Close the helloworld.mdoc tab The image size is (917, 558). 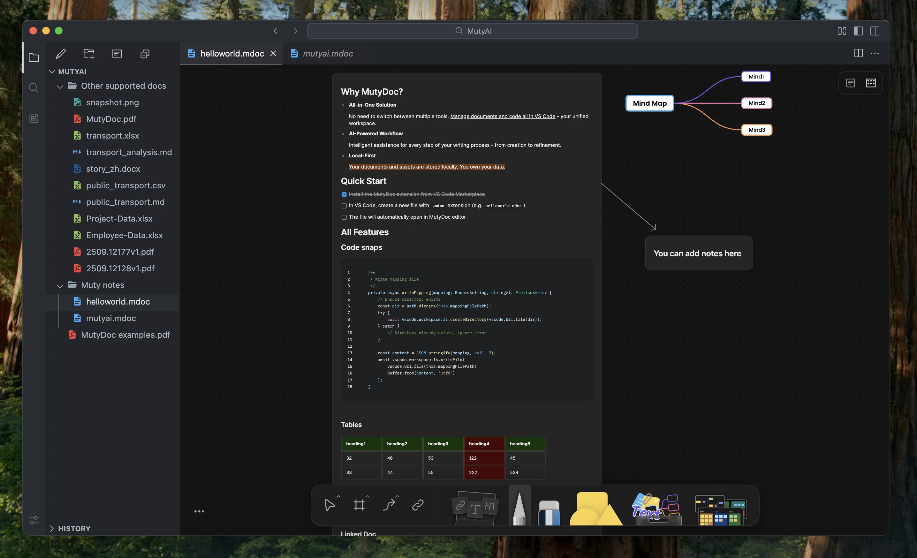coord(273,54)
